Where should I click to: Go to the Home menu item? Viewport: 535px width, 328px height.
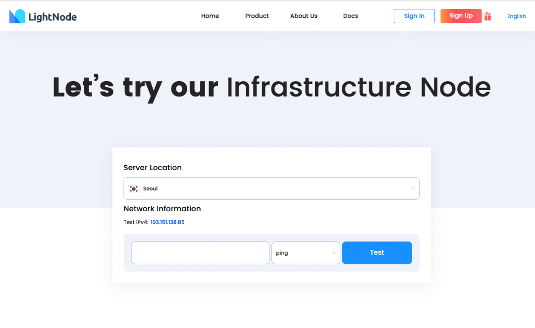tap(210, 15)
